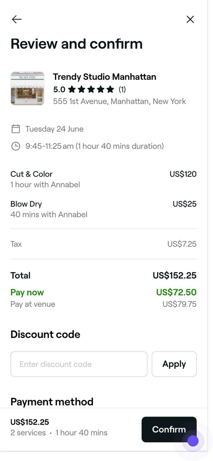This screenshot has width=213, height=461.
Task: Tap the purple floating circle indicator
Action: tap(193, 441)
